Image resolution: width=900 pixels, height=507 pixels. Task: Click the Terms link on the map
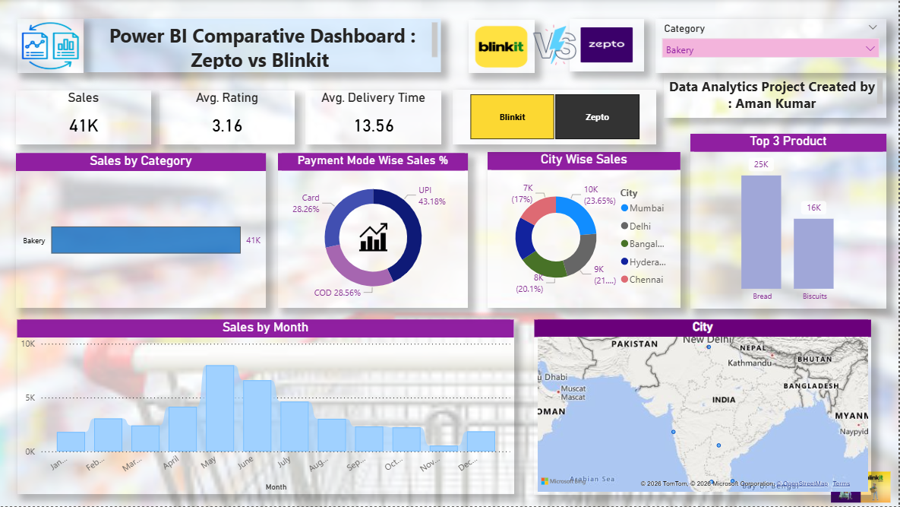841,483
